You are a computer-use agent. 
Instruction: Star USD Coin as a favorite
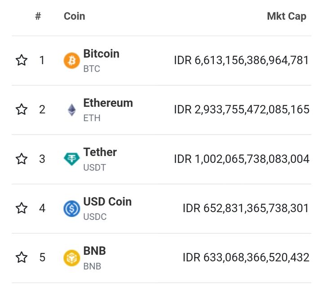point(22,208)
